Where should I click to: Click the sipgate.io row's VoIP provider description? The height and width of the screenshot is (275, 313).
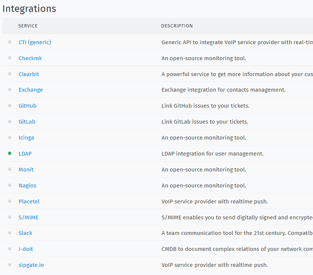(x=214, y=265)
